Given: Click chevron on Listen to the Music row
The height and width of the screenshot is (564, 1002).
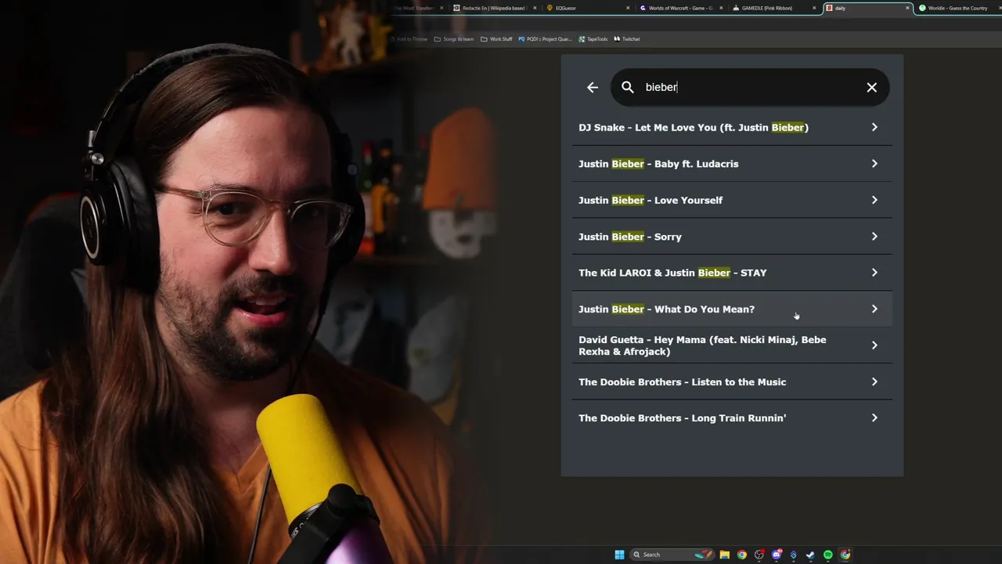Looking at the screenshot, I should (874, 381).
